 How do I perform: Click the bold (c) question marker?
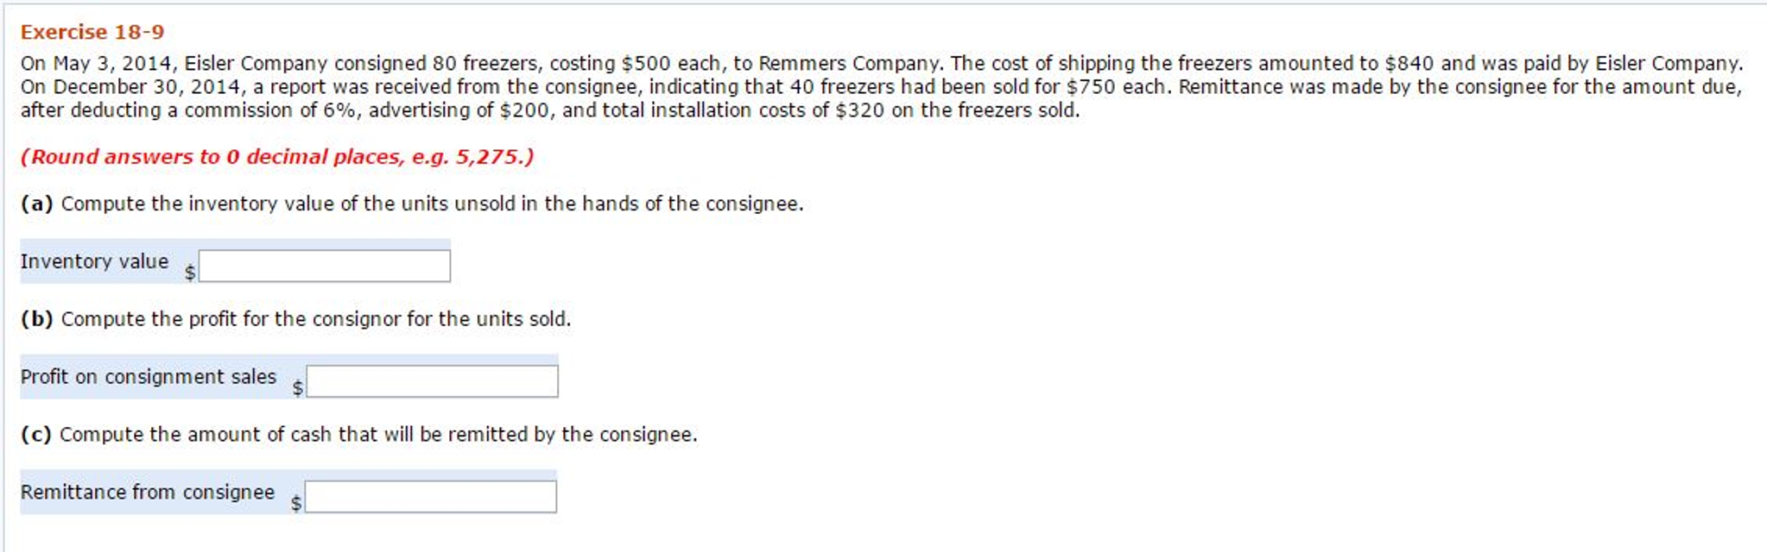[x=35, y=435]
